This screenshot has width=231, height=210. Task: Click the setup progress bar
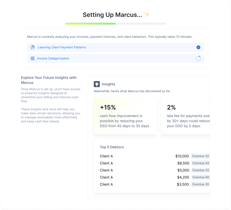[115, 24]
